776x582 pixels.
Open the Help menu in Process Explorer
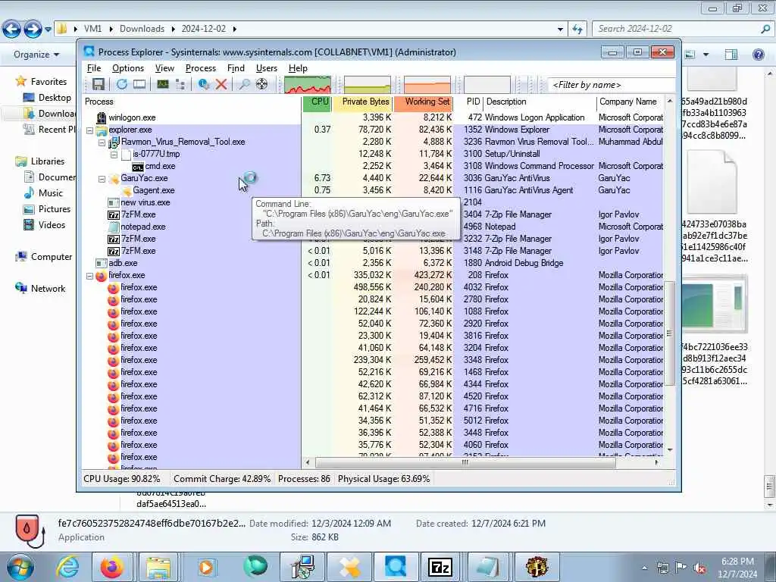298,68
